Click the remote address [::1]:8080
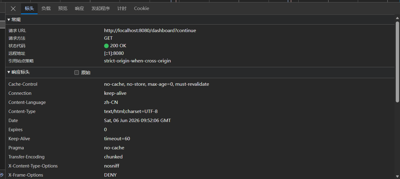This screenshot has width=400, height=179. [x=114, y=53]
